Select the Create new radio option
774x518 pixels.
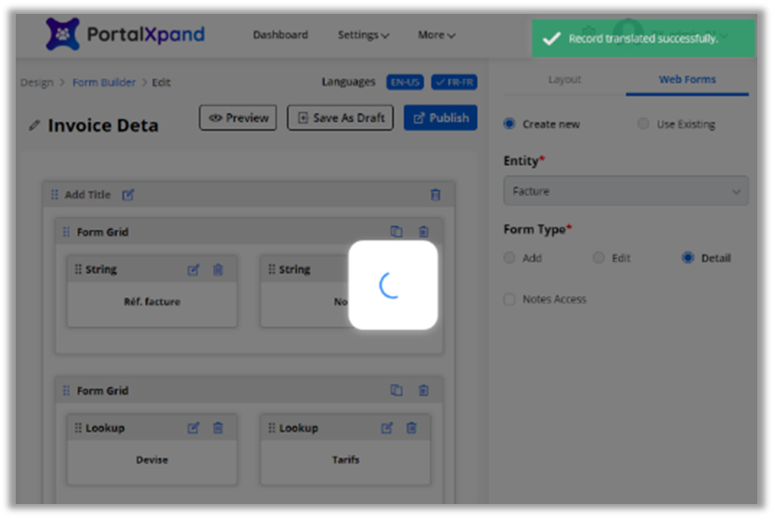[509, 124]
